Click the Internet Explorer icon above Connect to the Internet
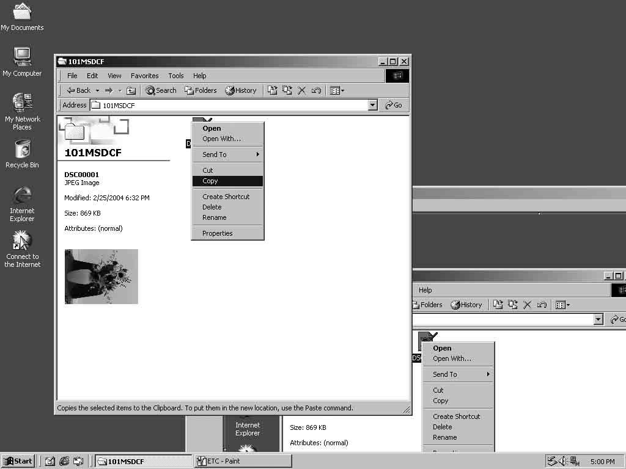This screenshot has height=469, width=626. (22, 204)
